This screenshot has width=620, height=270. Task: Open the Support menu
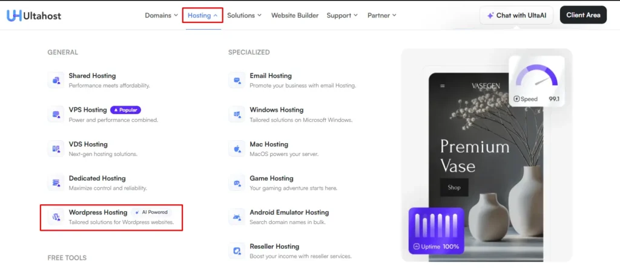tap(342, 15)
